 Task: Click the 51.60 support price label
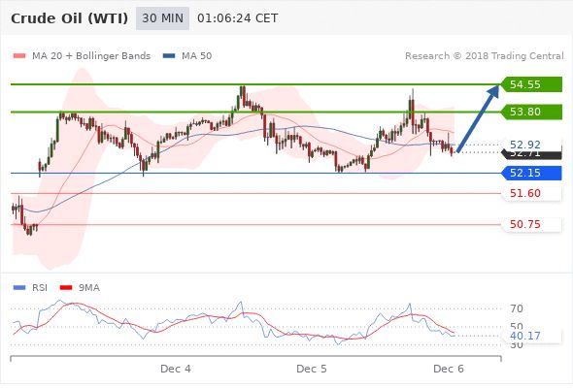525,193
